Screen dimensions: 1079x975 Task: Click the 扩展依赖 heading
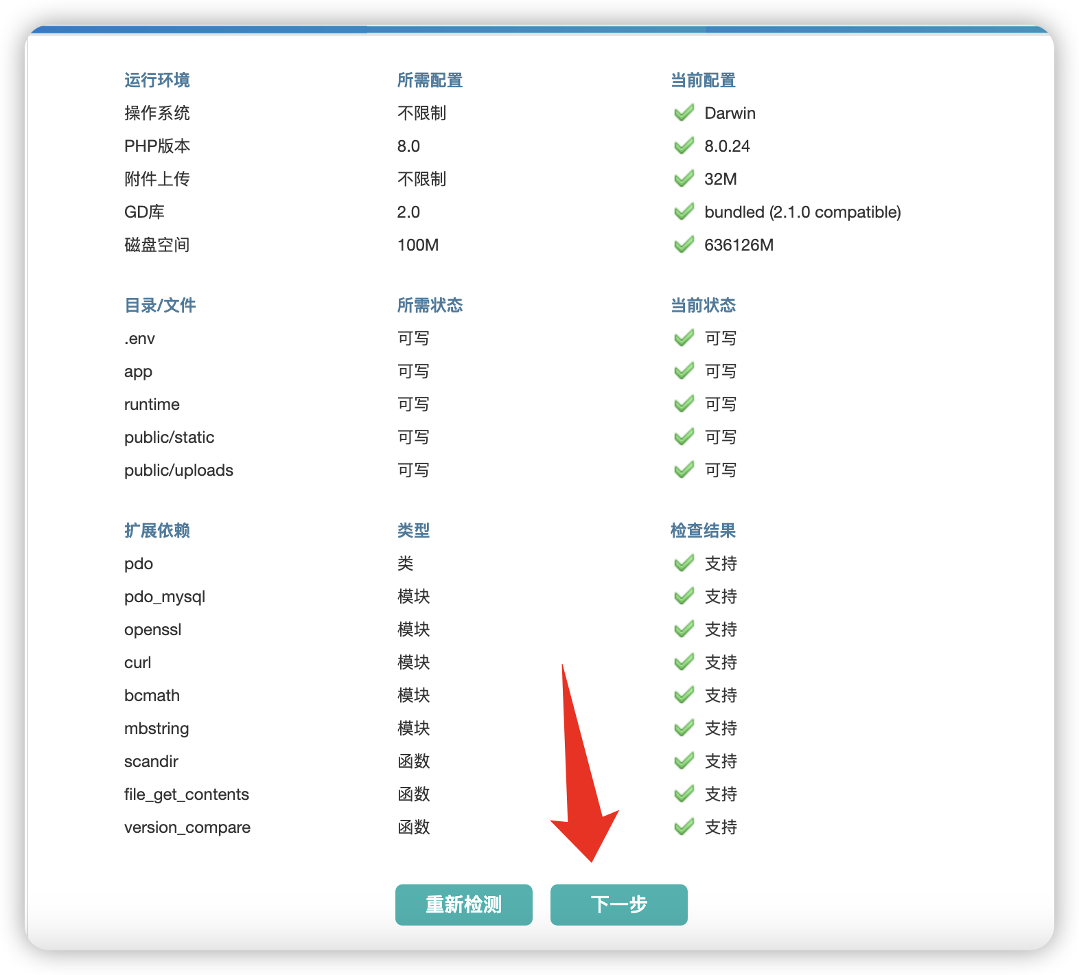157,531
